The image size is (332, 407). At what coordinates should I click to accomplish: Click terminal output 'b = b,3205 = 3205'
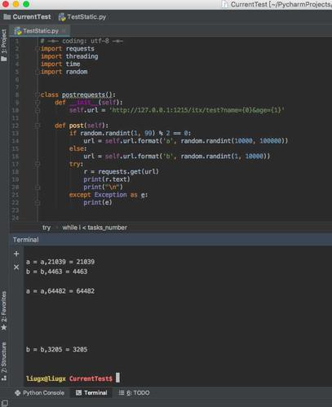(x=56, y=350)
